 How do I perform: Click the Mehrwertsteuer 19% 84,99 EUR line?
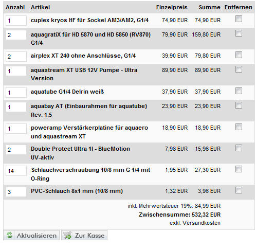[x=174, y=206]
